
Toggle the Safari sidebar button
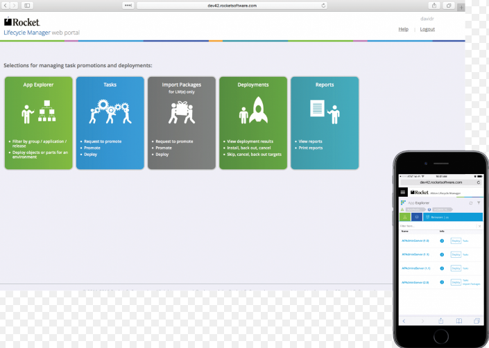pyautogui.click(x=28, y=5)
